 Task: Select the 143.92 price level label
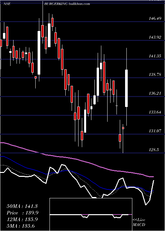[x=155, y=37]
